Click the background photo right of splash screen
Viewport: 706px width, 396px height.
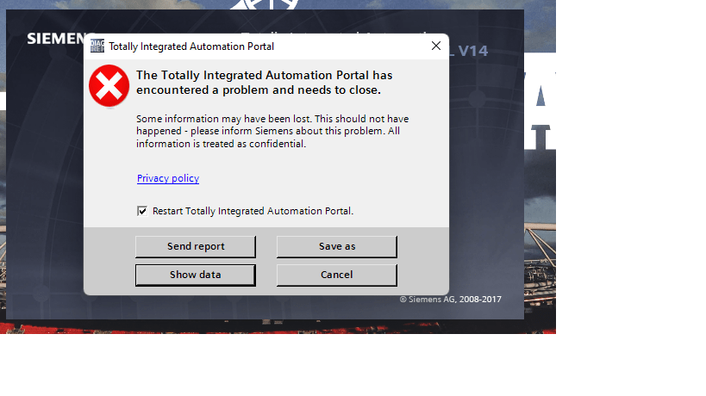540,215
